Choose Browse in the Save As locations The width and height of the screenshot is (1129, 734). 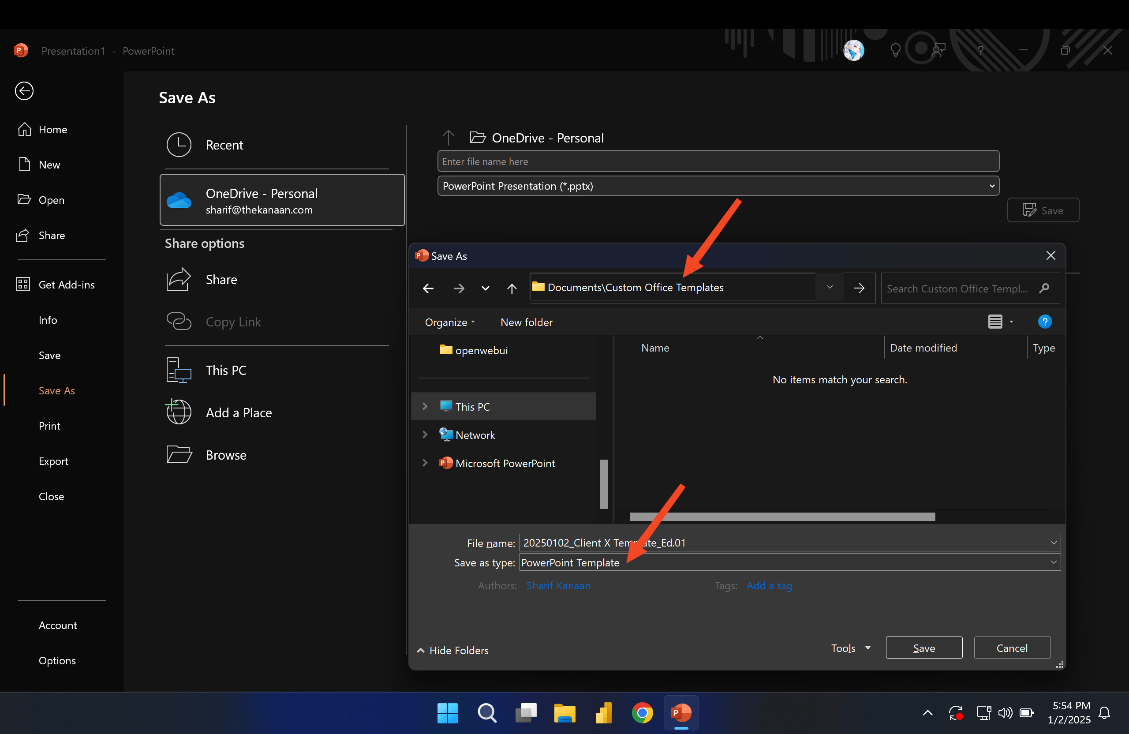coord(226,455)
